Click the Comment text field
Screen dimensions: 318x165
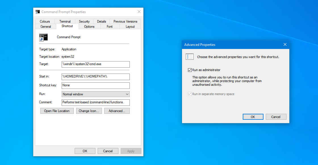[x=95, y=102]
